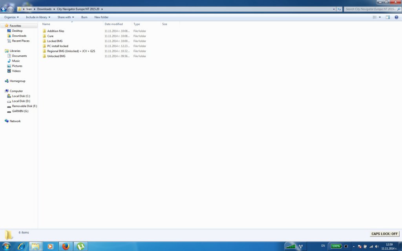Click the Action Center flag icon
The image size is (402, 251).
(x=360, y=246)
